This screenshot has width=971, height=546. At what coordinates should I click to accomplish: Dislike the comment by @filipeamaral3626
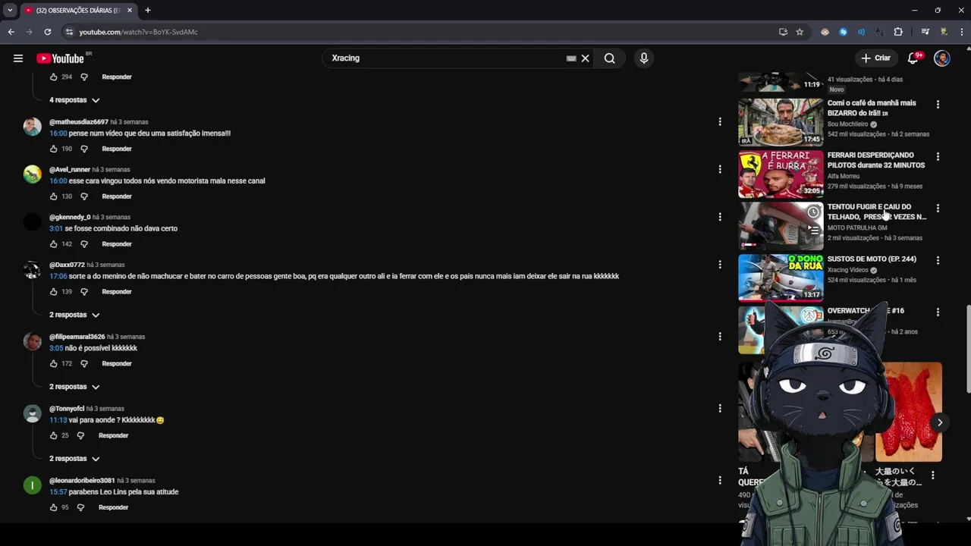pos(84,364)
